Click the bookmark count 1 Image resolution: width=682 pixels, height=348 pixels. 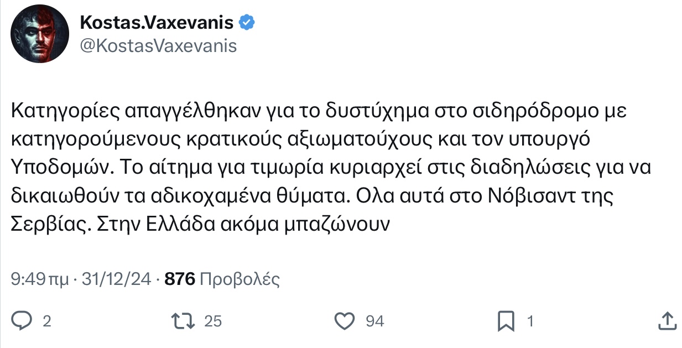530,321
